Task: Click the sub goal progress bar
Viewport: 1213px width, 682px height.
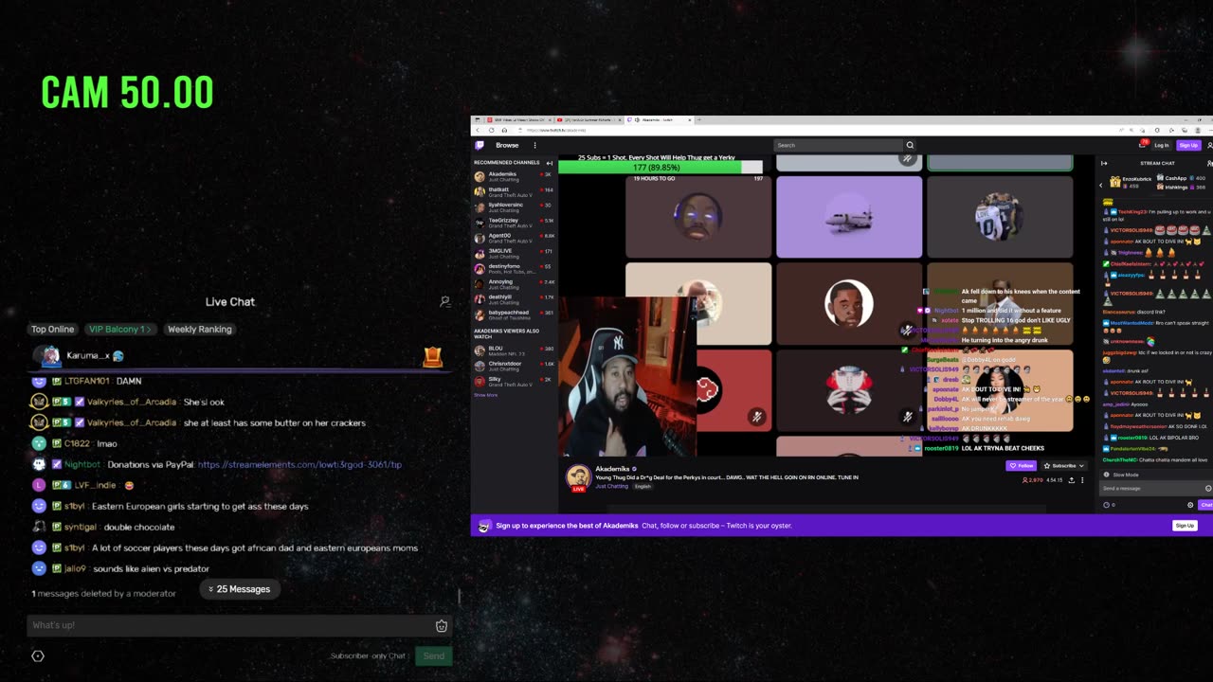Action: 661,168
